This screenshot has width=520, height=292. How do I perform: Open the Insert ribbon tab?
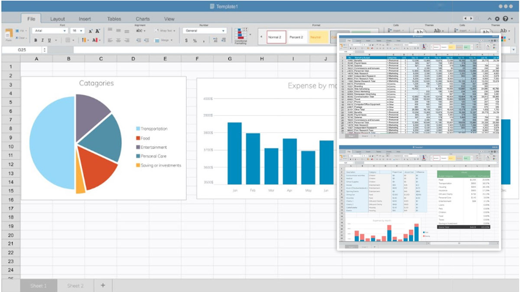click(x=85, y=19)
